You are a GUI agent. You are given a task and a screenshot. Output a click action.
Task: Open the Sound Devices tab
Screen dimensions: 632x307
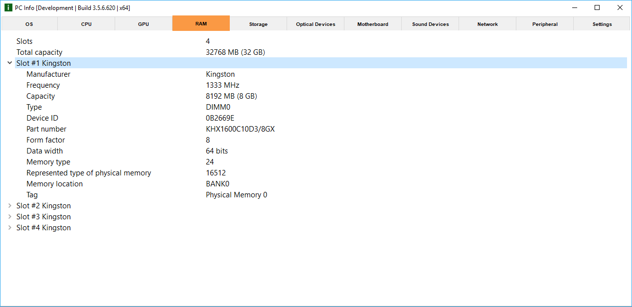pyautogui.click(x=430, y=24)
